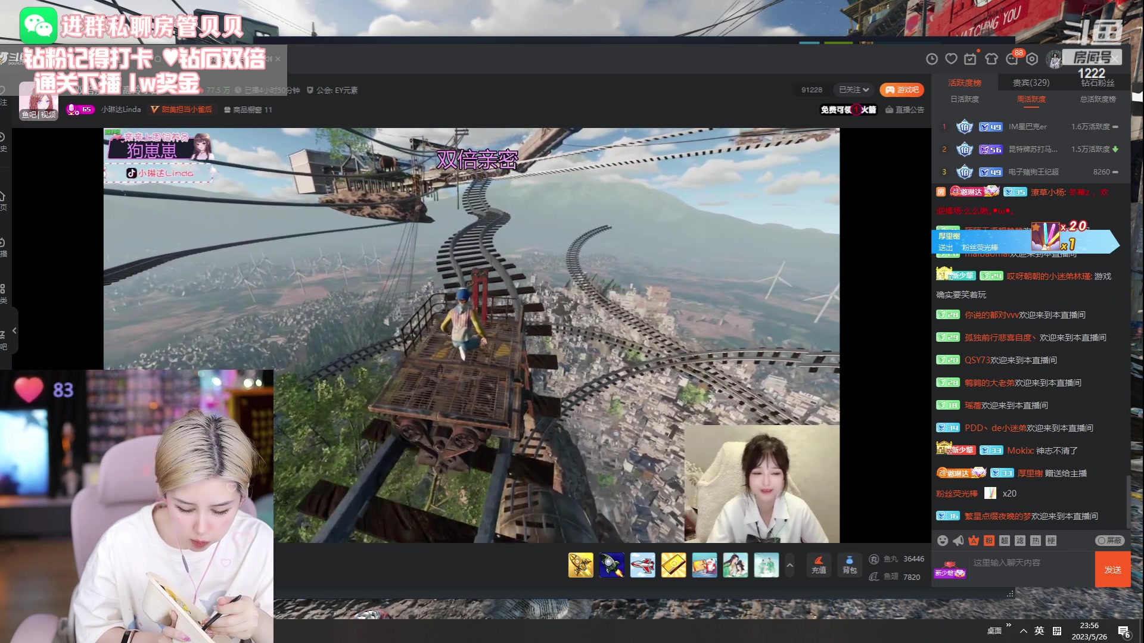The height and width of the screenshot is (643, 1144).
Task: Open the emoji picker in chat
Action: click(x=943, y=541)
